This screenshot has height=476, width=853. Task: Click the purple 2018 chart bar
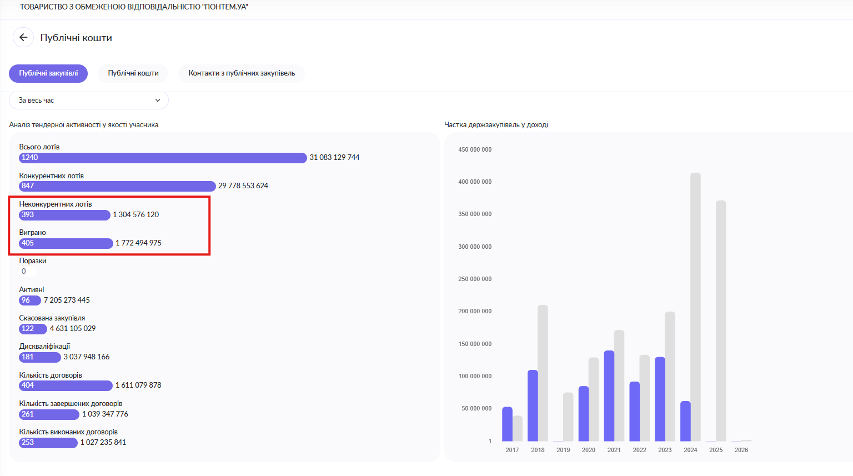pyautogui.click(x=533, y=405)
